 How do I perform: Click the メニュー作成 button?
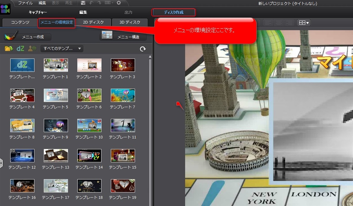point(28,37)
